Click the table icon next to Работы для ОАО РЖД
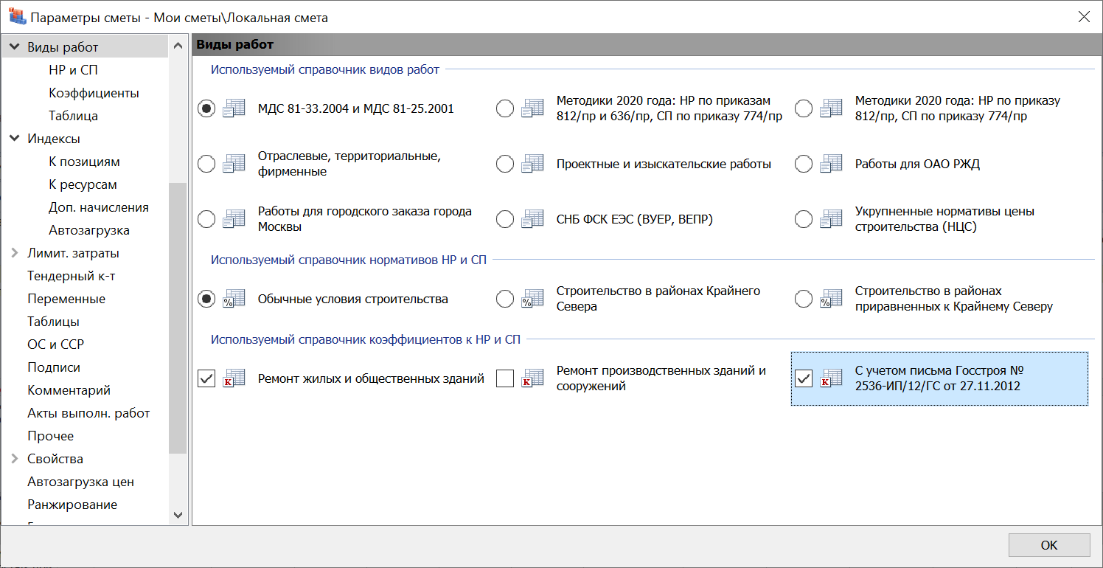 pyautogui.click(x=830, y=164)
